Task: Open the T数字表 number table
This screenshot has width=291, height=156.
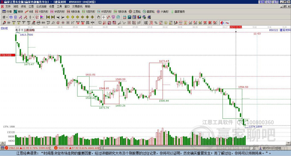Action: [x=120, y=11]
